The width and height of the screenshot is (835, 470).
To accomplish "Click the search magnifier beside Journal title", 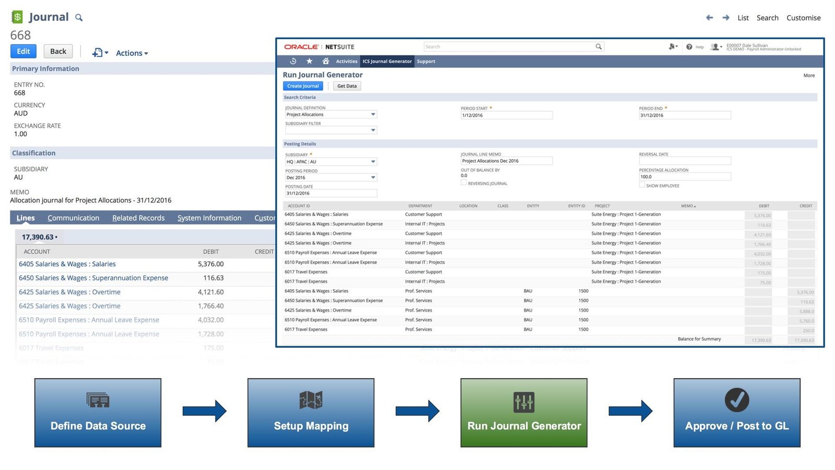I will pyautogui.click(x=79, y=18).
